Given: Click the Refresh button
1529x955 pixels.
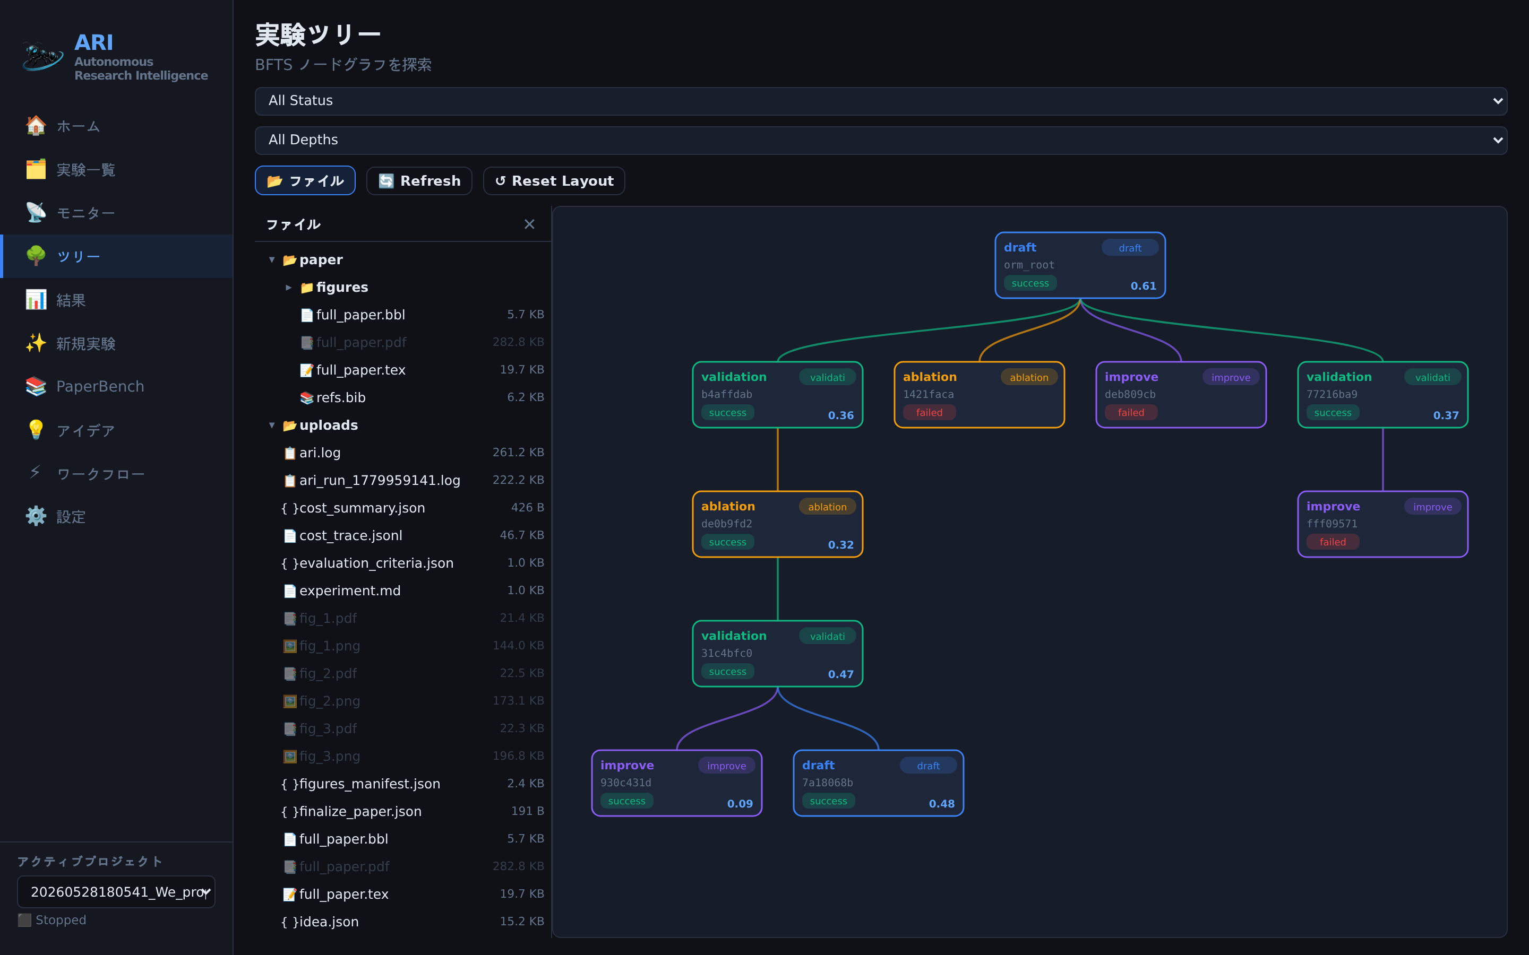Looking at the screenshot, I should pos(419,181).
